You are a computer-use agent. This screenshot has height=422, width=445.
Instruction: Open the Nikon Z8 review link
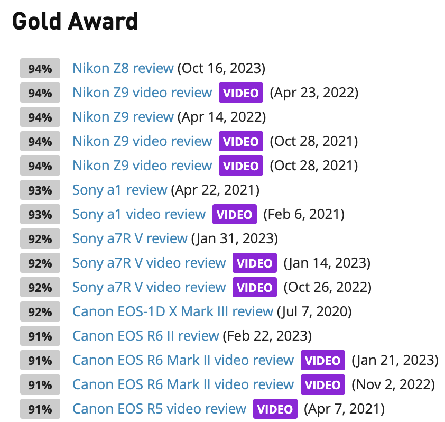(x=122, y=68)
